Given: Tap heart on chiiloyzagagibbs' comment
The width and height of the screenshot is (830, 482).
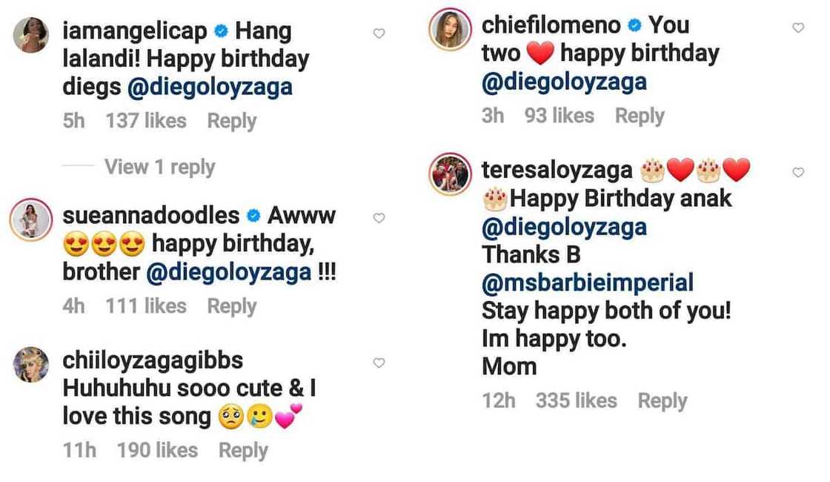Looking at the screenshot, I should point(379,363).
